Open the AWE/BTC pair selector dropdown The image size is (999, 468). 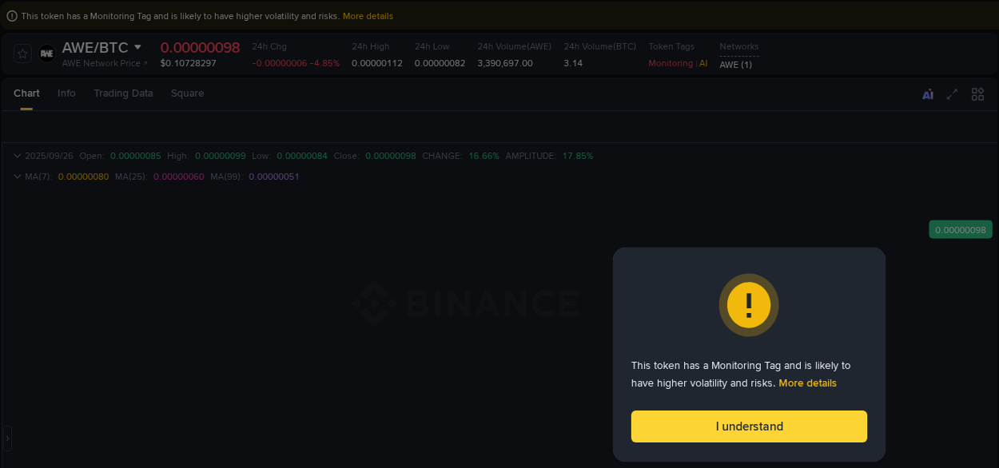click(x=139, y=47)
